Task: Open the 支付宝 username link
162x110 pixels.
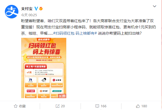Action: tap(27, 9)
